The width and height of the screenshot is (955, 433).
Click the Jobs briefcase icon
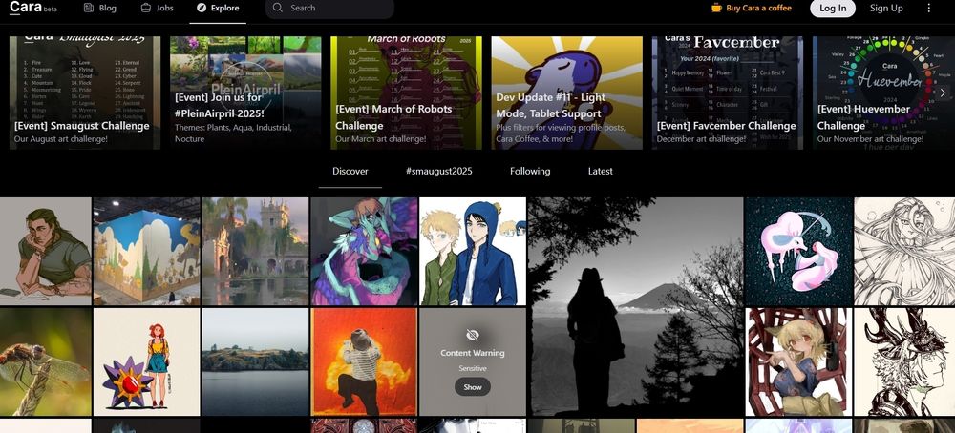pos(146,8)
